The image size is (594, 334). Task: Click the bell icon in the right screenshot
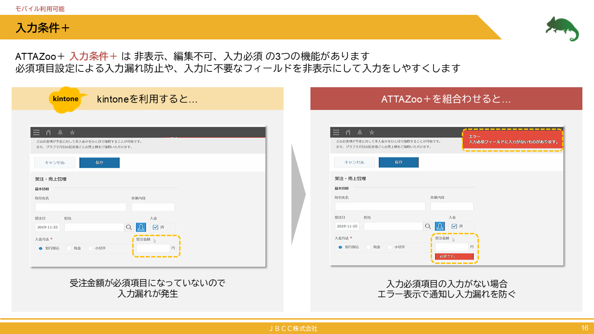pos(360,133)
